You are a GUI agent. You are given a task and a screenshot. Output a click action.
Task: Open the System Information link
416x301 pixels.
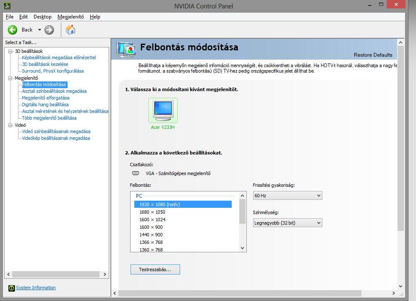(36, 288)
